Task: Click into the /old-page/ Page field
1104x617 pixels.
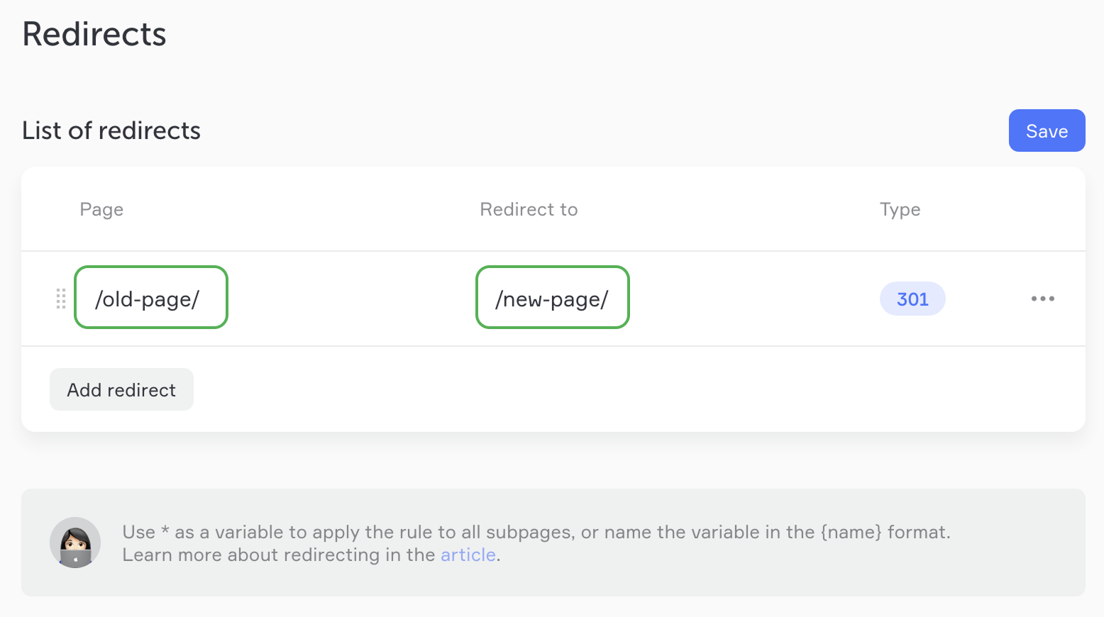Action: click(x=150, y=298)
